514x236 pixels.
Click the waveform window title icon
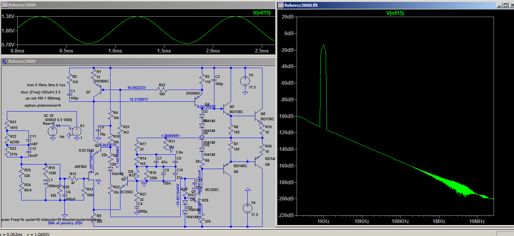(x=4, y=5)
